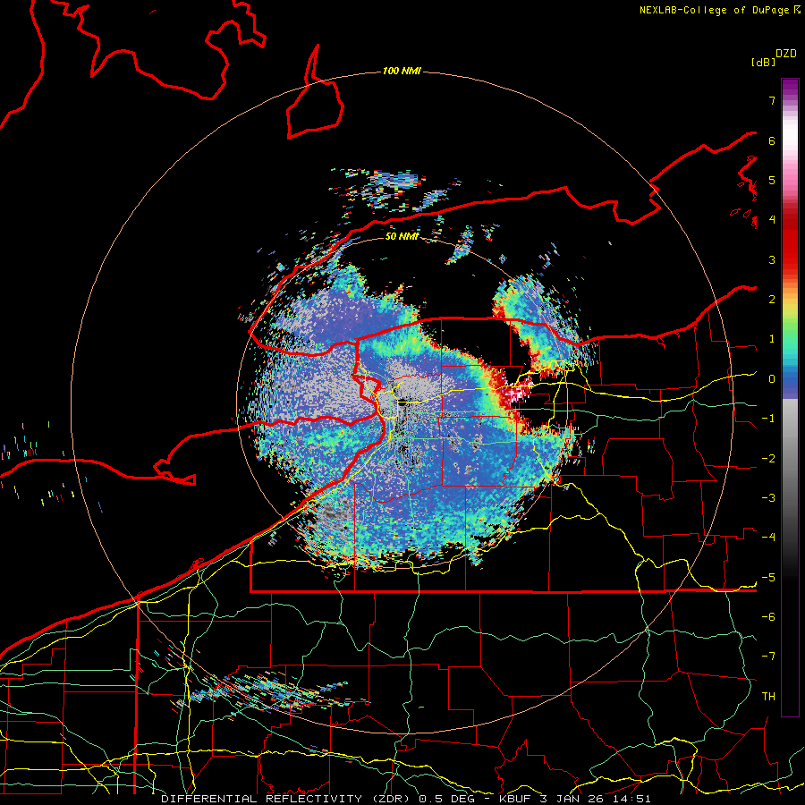Click the 4 value on color scale
The width and height of the screenshot is (805, 805).
click(772, 220)
